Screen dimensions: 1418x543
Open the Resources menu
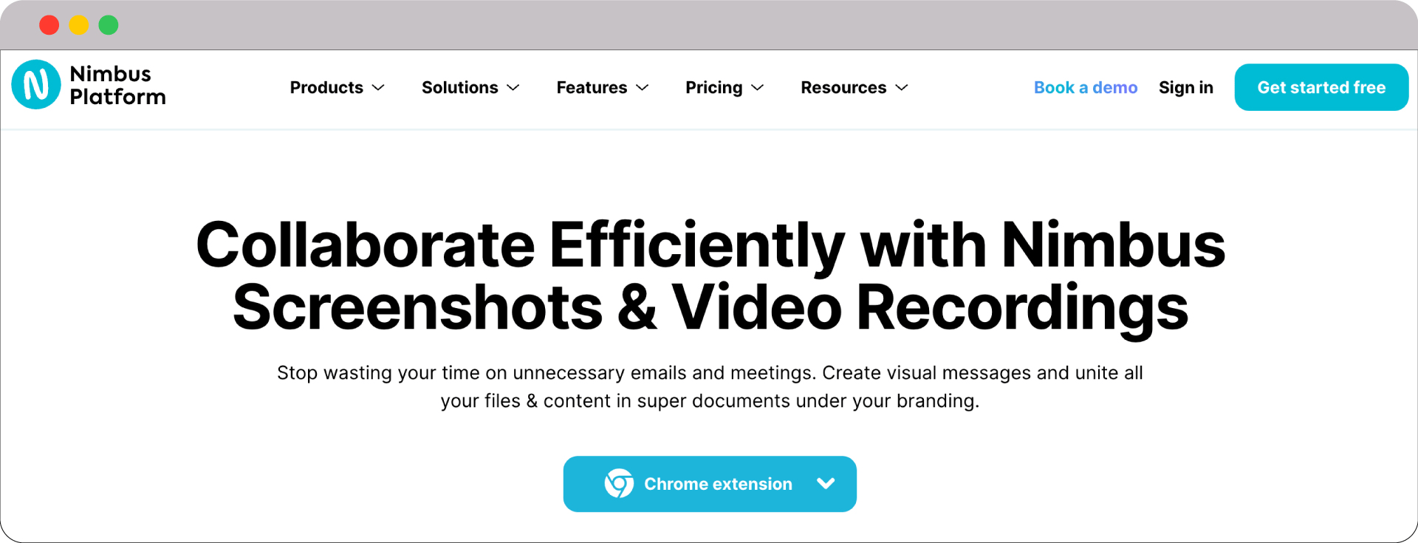coord(843,88)
